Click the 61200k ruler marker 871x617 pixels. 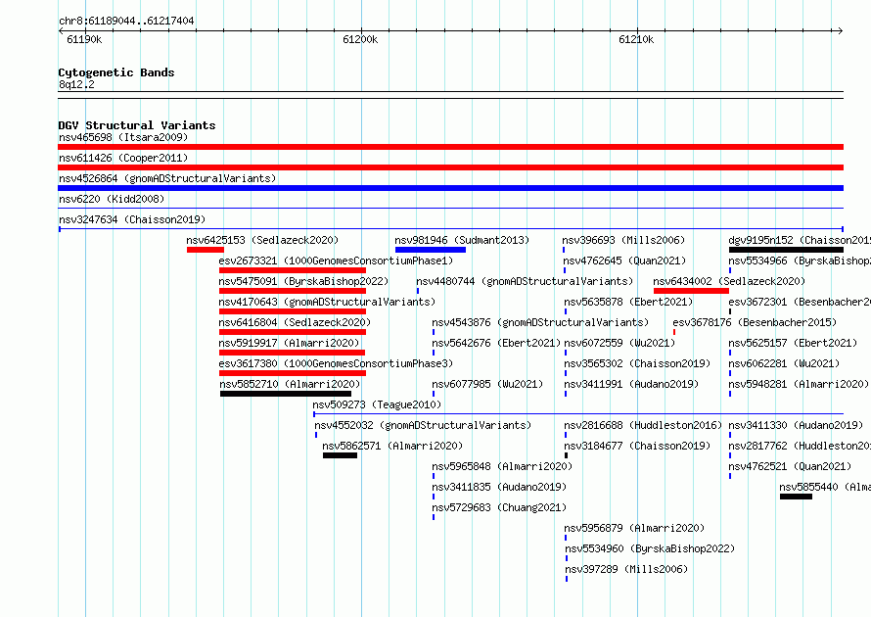tap(360, 39)
